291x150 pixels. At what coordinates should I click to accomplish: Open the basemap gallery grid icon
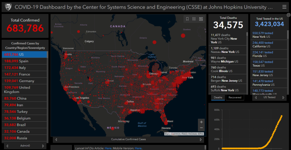point(201,19)
